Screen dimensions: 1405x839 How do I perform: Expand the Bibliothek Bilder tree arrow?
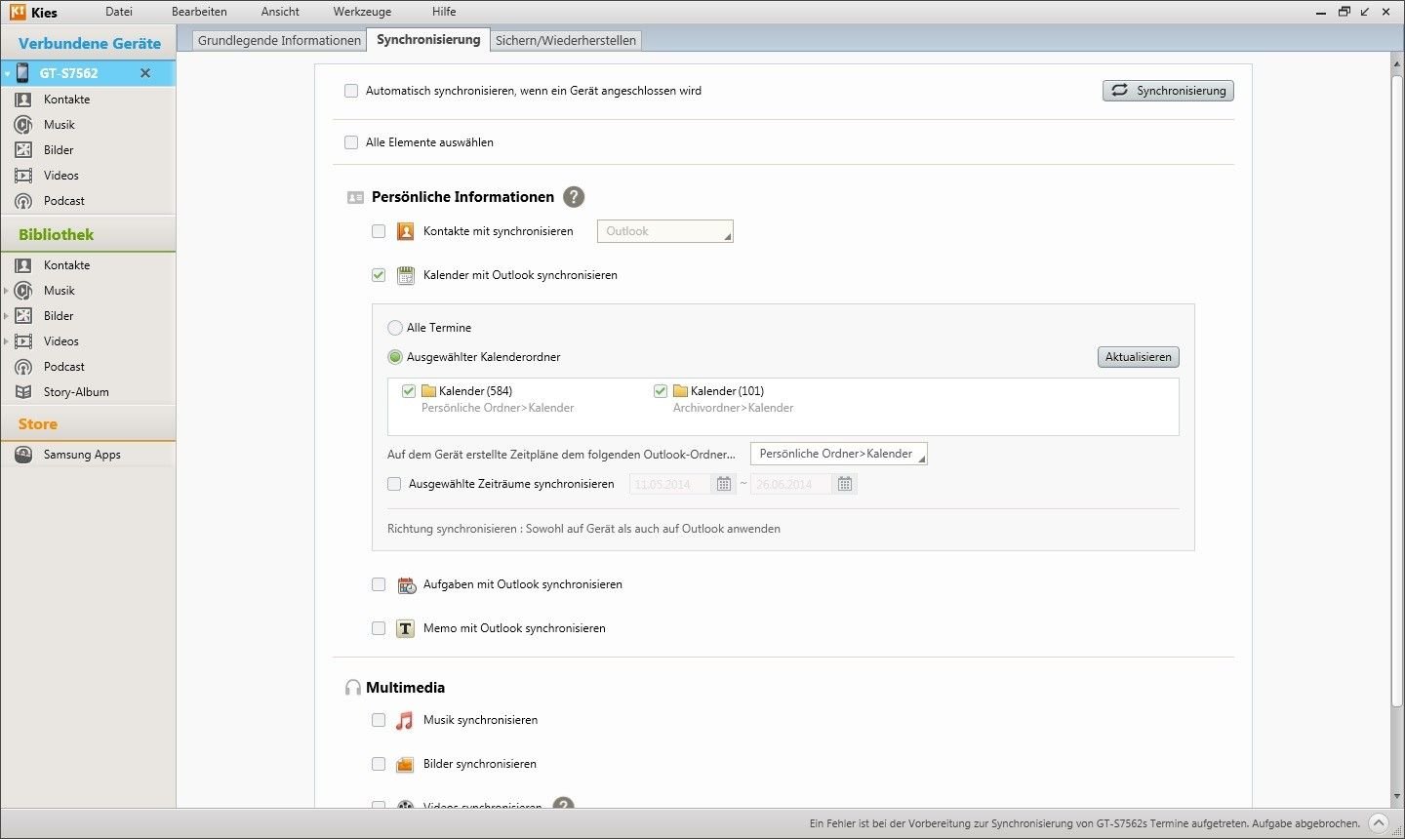(x=7, y=316)
